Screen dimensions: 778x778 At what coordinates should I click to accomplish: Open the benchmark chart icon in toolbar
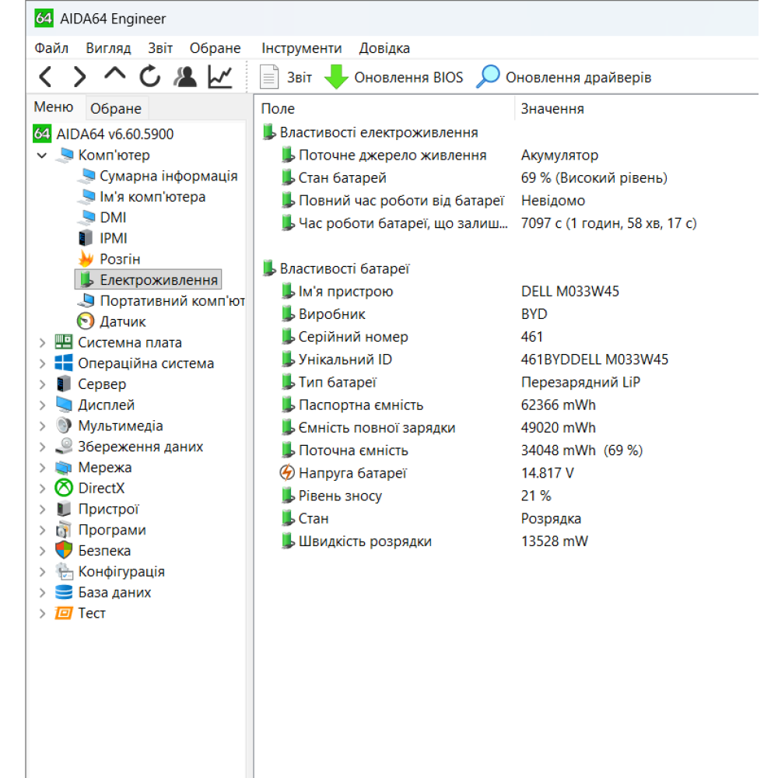pyautogui.click(x=219, y=76)
